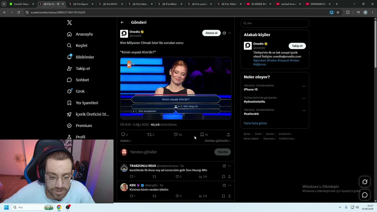Open Anasayfa from the sidebar

coord(80,34)
